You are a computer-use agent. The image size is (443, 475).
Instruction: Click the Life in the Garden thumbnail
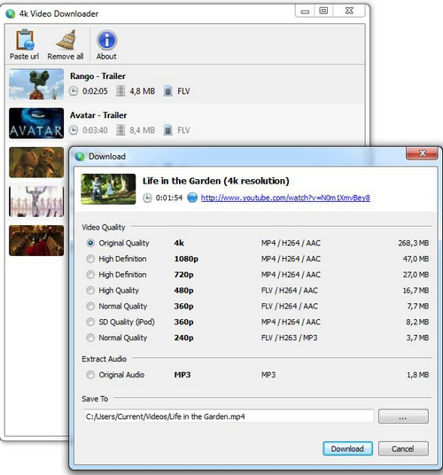[x=108, y=189]
